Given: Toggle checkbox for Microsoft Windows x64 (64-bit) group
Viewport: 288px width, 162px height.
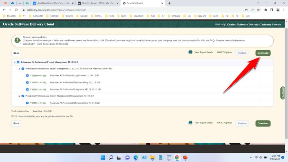Looking at the screenshot, I should coord(23,69).
